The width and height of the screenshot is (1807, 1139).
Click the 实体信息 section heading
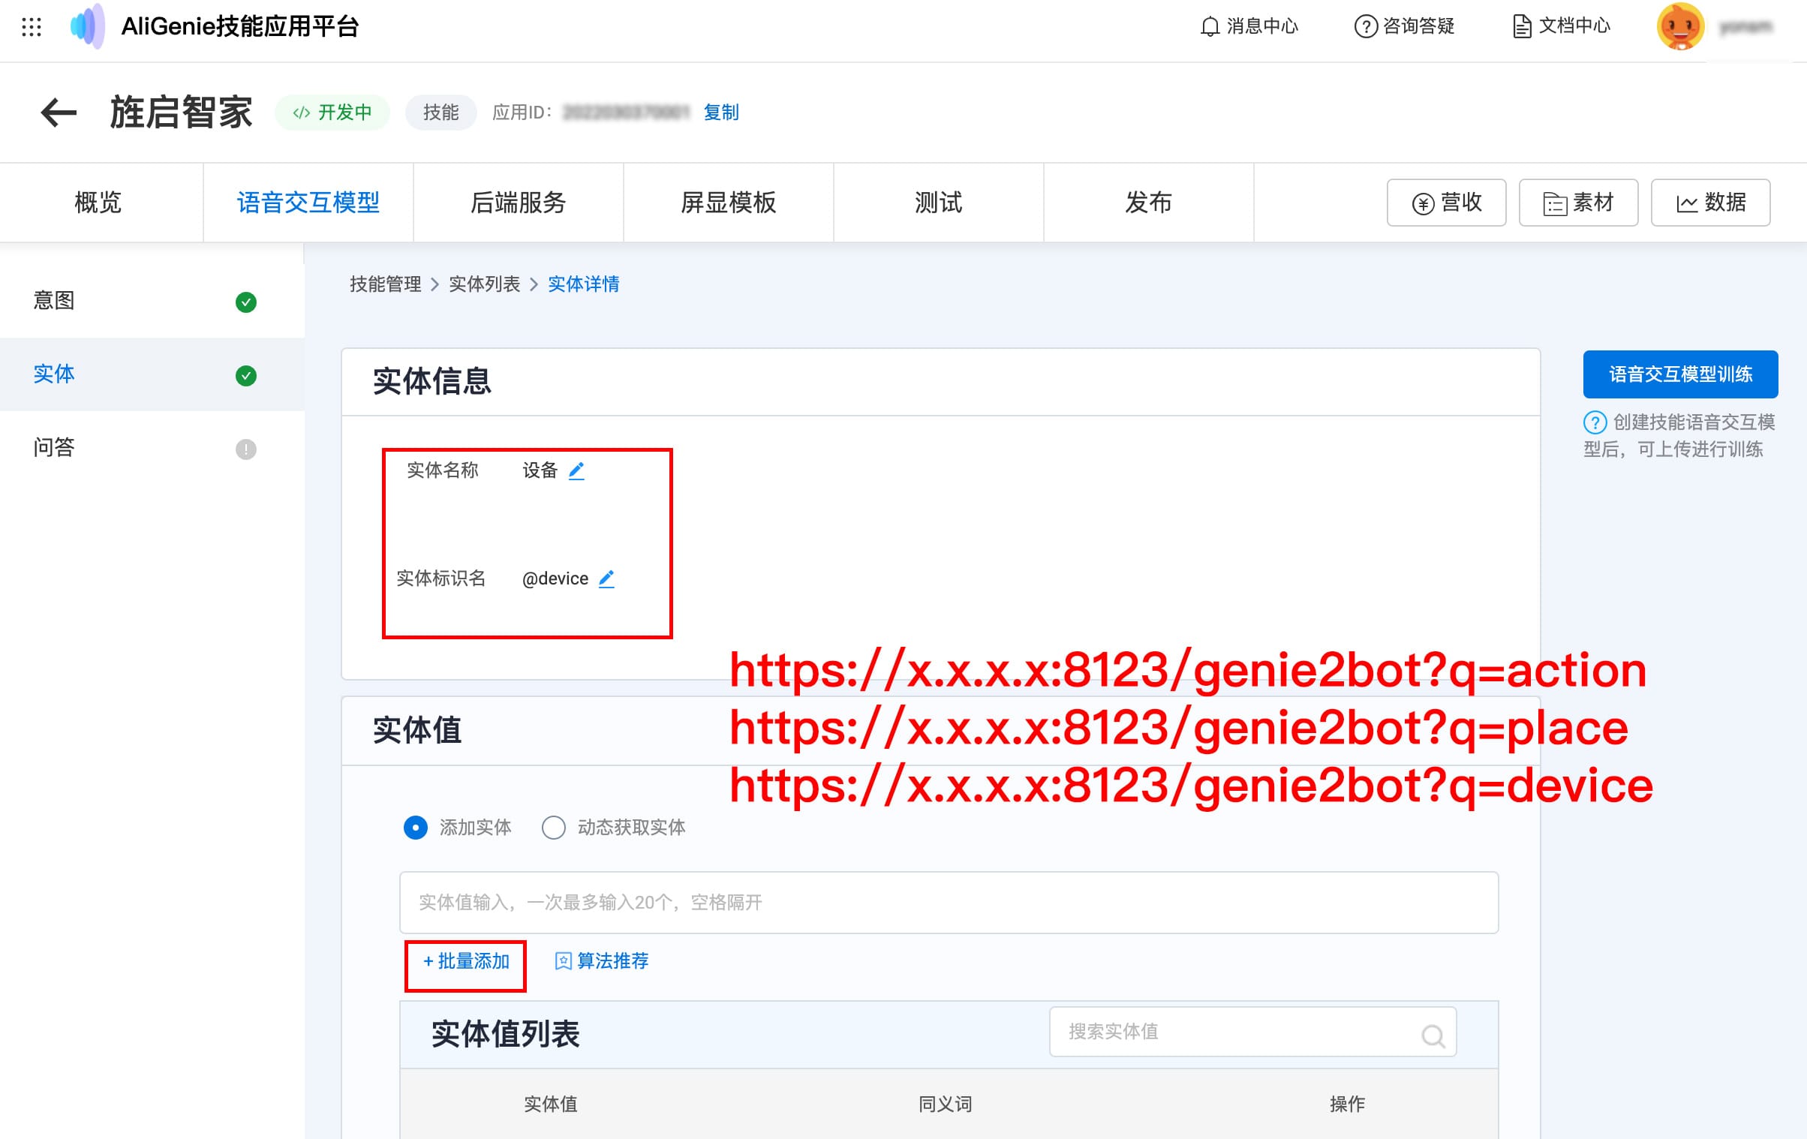point(432,381)
